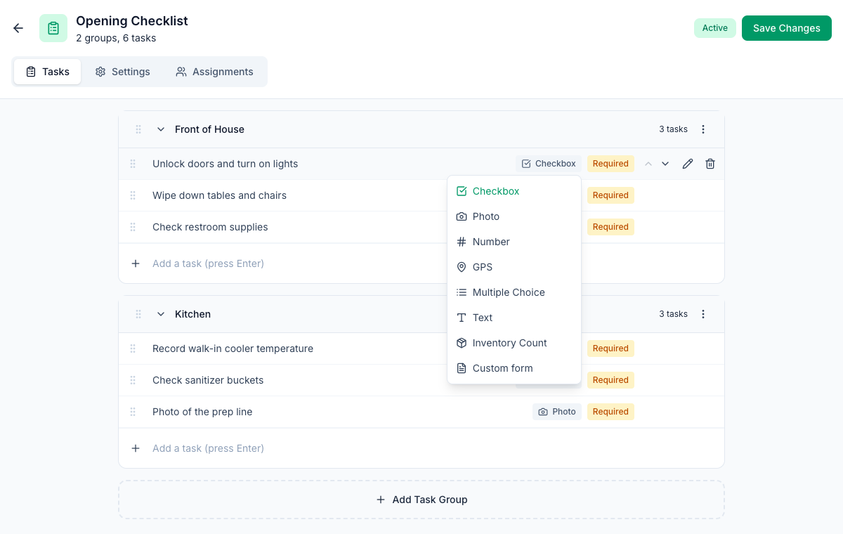Toggle Required badge on Check restroom supplies task

click(610, 227)
